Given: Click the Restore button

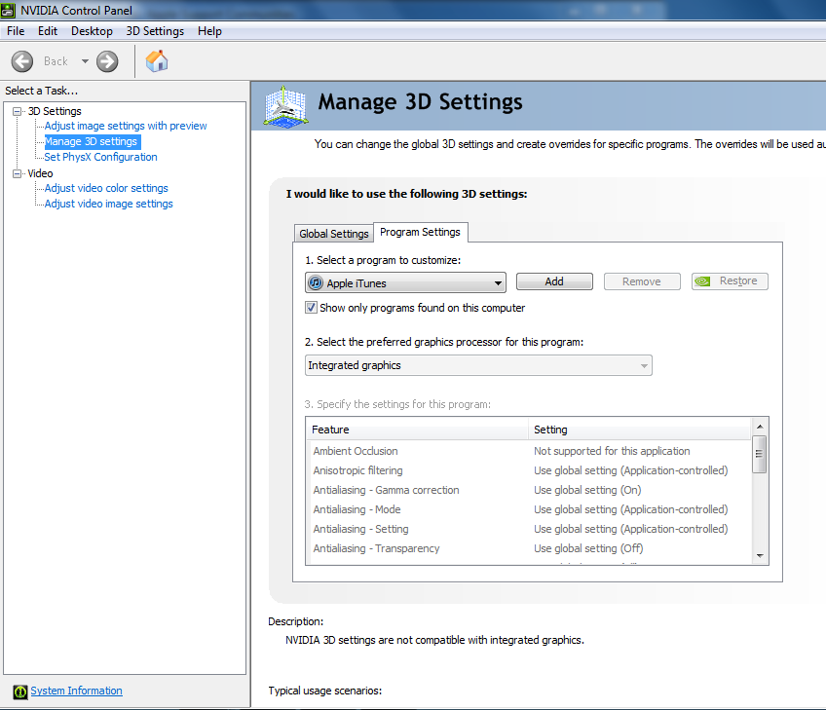Looking at the screenshot, I should pyautogui.click(x=730, y=281).
